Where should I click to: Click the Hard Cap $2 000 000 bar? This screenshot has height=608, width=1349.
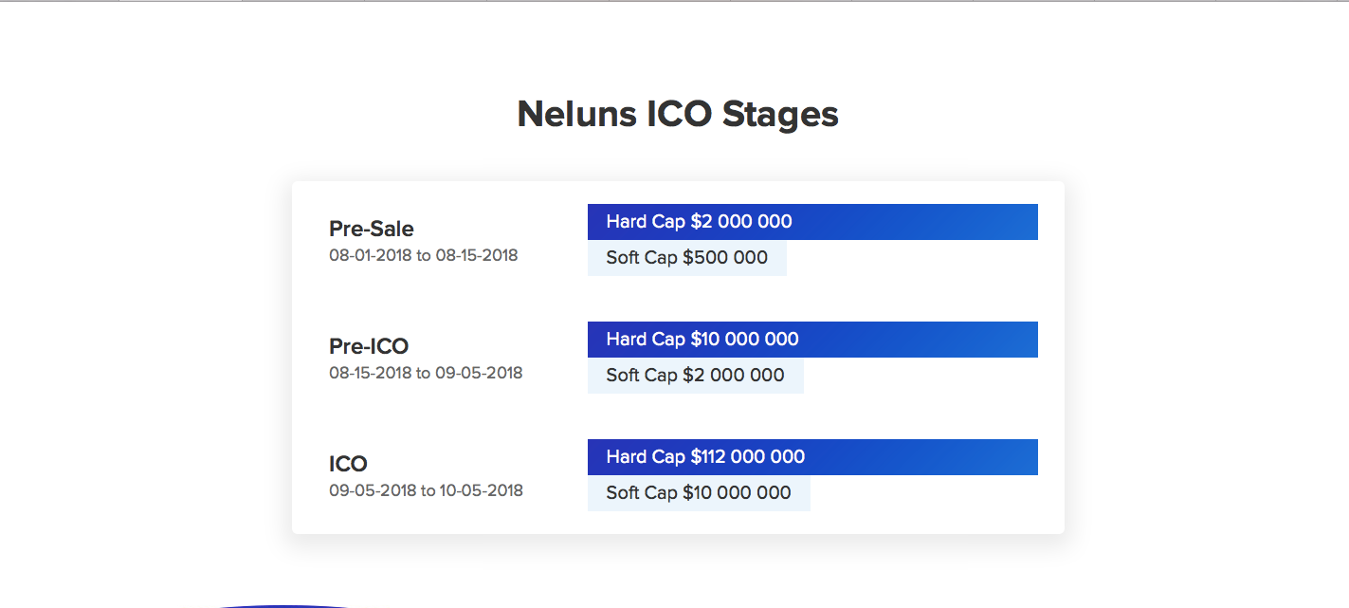click(812, 222)
